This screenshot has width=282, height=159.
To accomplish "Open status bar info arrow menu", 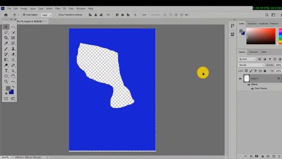I will 47,157.
